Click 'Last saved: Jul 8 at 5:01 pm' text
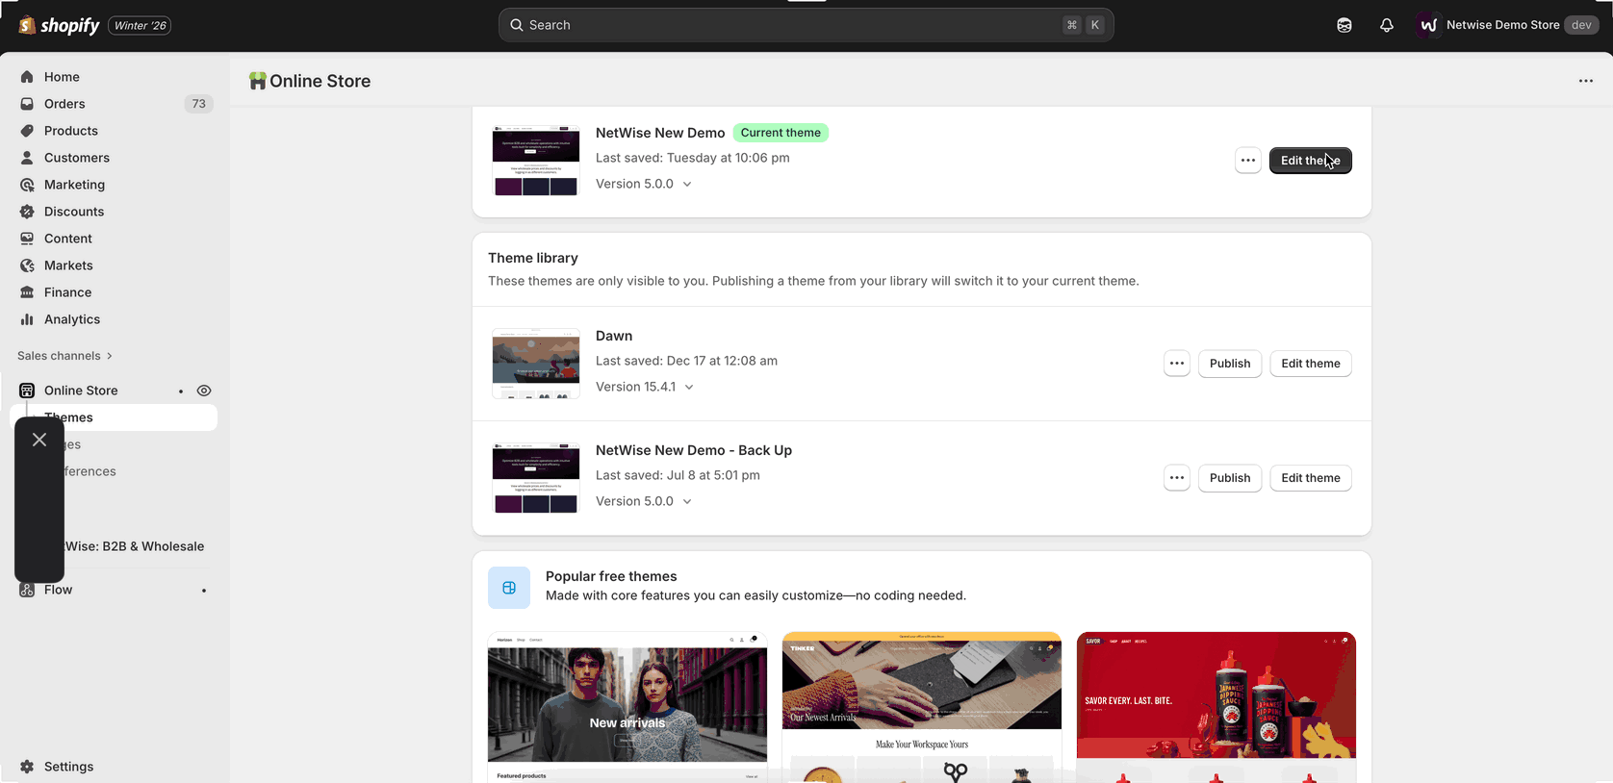Viewport: 1613px width, 783px height. click(x=678, y=475)
